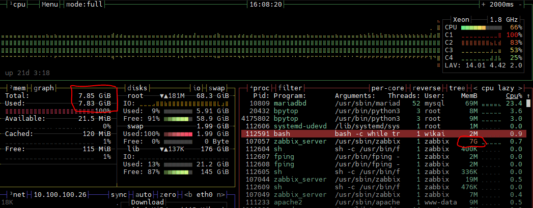Click the eth0 interface name
Screen dimensions: 533x208
pyautogui.click(x=205, y=195)
